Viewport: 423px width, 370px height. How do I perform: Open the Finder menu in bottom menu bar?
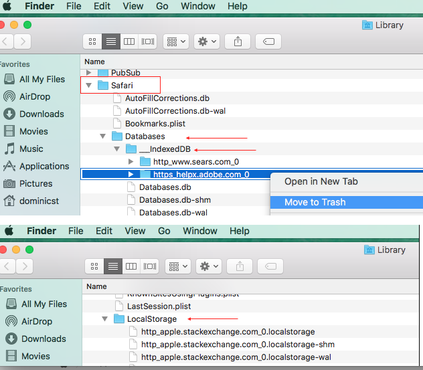[x=41, y=231]
